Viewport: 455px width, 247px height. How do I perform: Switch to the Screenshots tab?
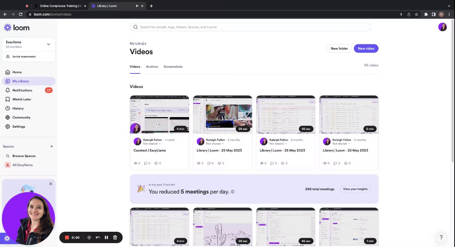coord(173,67)
